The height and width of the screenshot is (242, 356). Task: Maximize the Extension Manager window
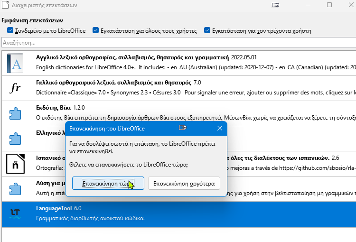(329, 5)
